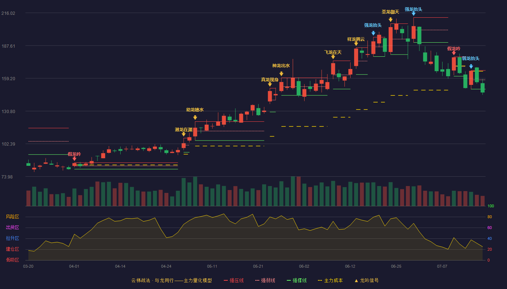Click the 159.20 price axis label

point(8,79)
